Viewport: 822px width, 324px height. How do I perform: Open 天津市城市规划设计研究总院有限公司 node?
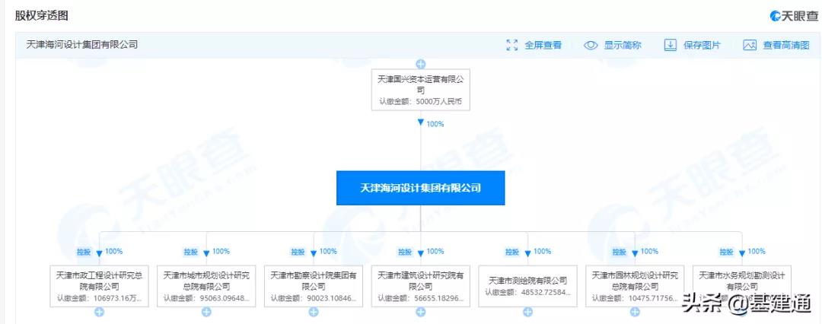pos(206,286)
